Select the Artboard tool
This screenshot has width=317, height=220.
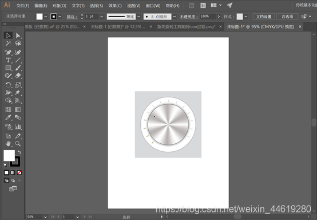pos(8,136)
